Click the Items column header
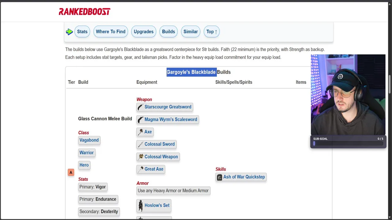 tap(301, 82)
